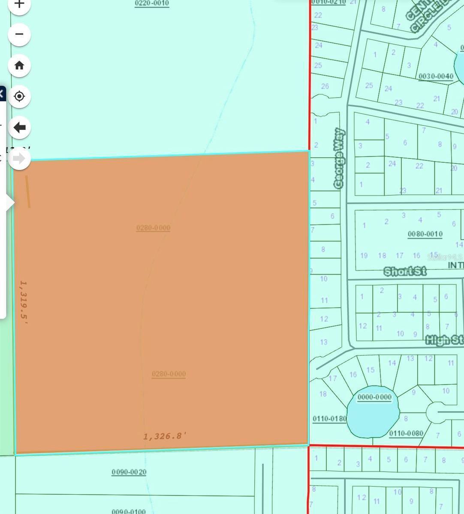Open parcel label 0110-0080
Viewport: 464px width, 514px height.
tap(406, 433)
